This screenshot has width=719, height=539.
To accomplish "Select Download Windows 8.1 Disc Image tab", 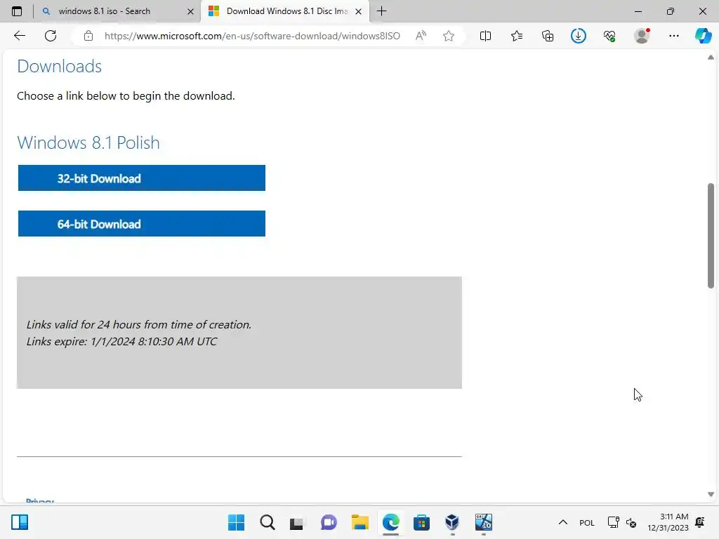I will click(x=285, y=11).
